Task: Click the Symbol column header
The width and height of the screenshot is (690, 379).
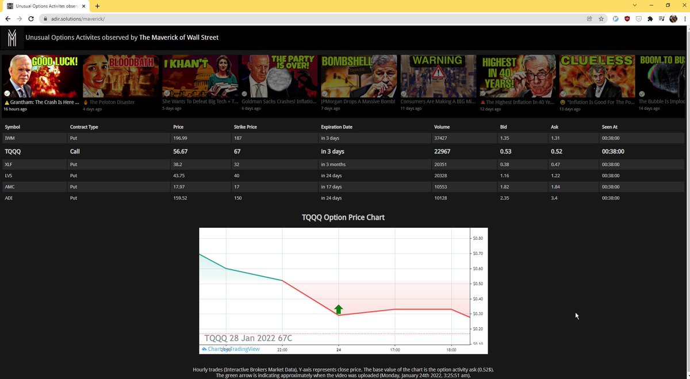Action: click(x=13, y=127)
